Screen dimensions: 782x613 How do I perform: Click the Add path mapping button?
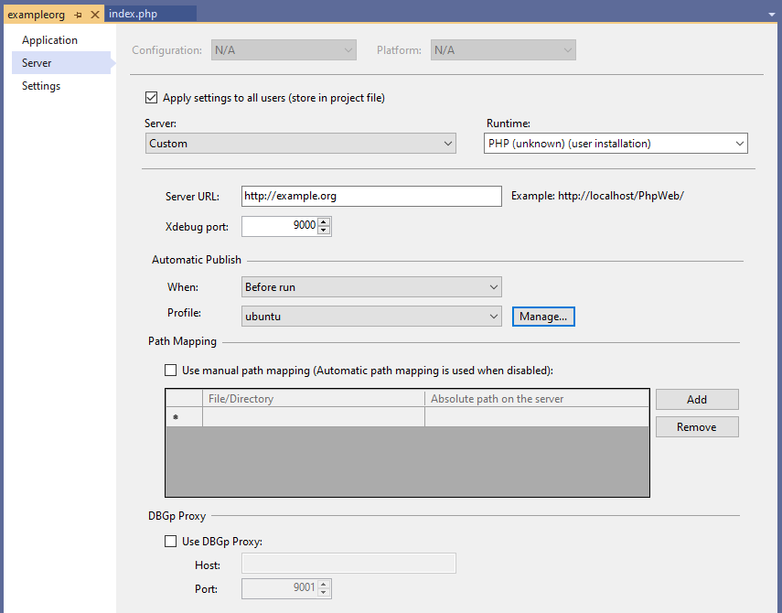tap(697, 399)
